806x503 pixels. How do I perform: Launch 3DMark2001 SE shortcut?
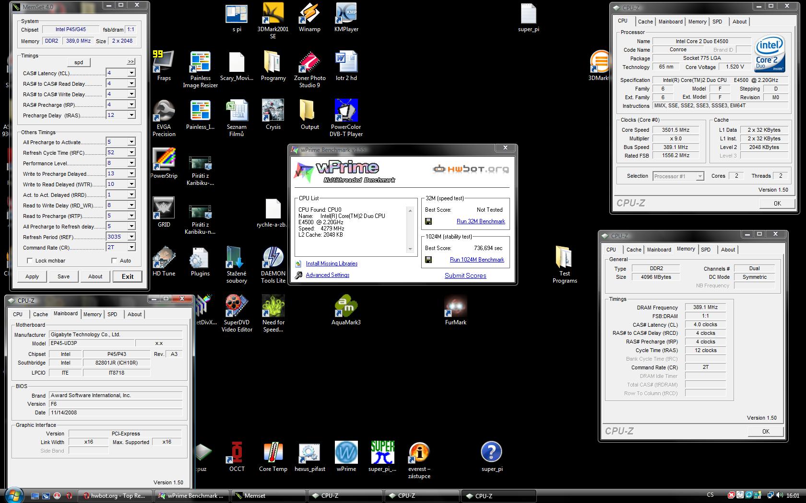[x=273, y=21]
